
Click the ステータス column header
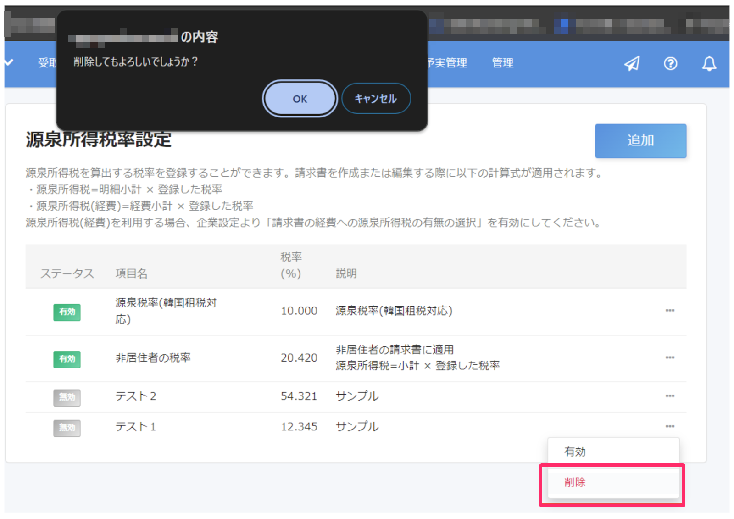[x=67, y=273]
